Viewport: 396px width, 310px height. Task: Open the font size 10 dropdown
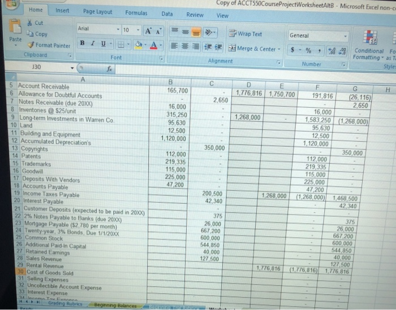click(138, 30)
